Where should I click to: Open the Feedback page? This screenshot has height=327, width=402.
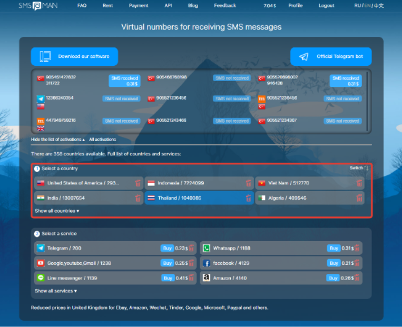point(225,6)
